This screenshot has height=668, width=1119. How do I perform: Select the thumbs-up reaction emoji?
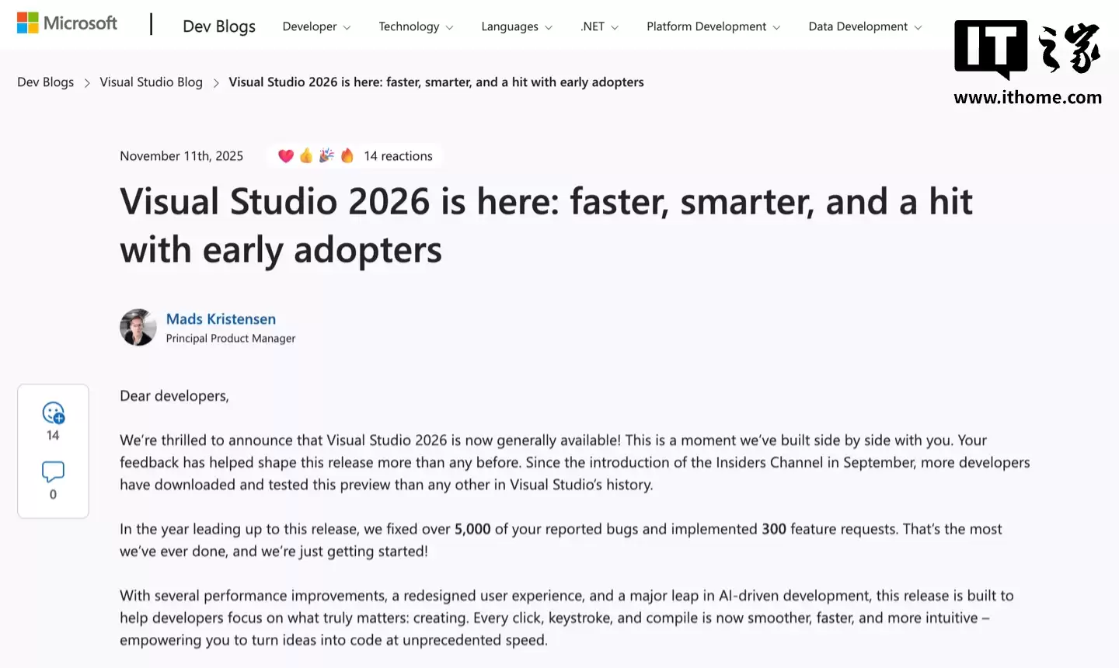click(x=305, y=155)
